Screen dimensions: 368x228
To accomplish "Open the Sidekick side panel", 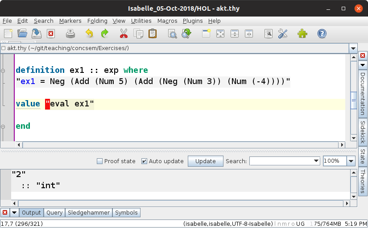I will (363, 131).
